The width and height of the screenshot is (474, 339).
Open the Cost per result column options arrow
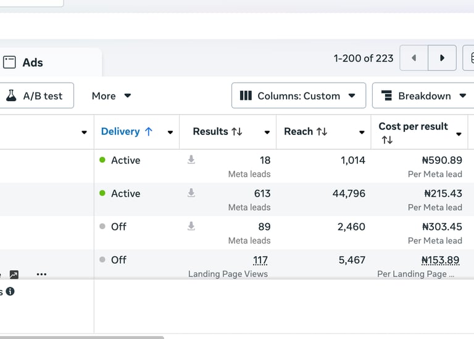(459, 134)
